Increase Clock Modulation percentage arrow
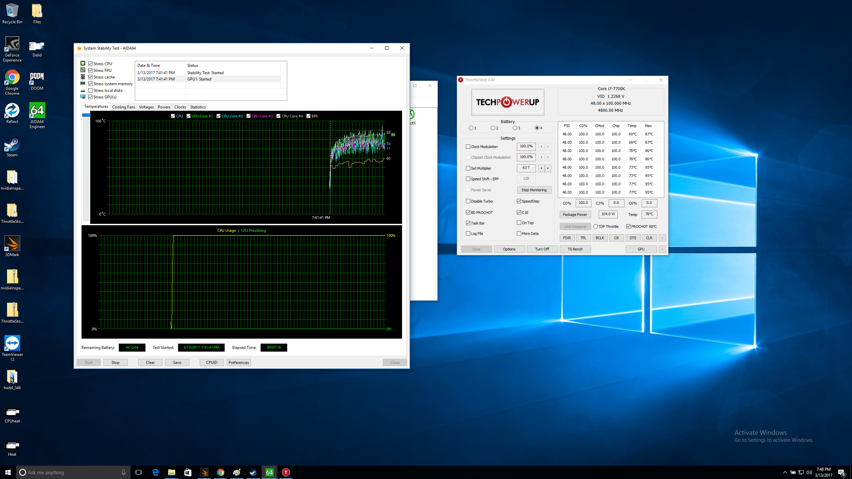 point(548,147)
